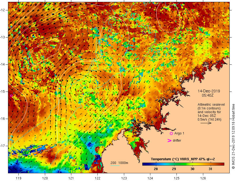Click the latitude label '-13'
The width and height of the screenshot is (235, 181).
tap(3, 37)
